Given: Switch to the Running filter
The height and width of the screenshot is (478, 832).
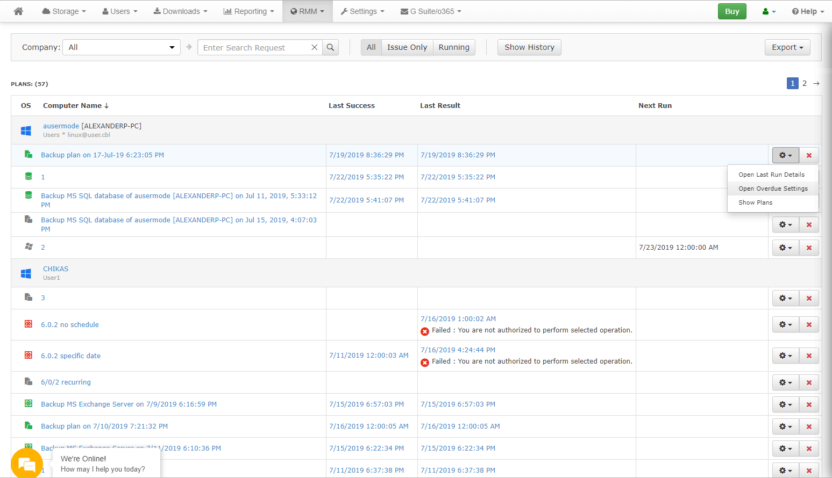Looking at the screenshot, I should coord(454,47).
